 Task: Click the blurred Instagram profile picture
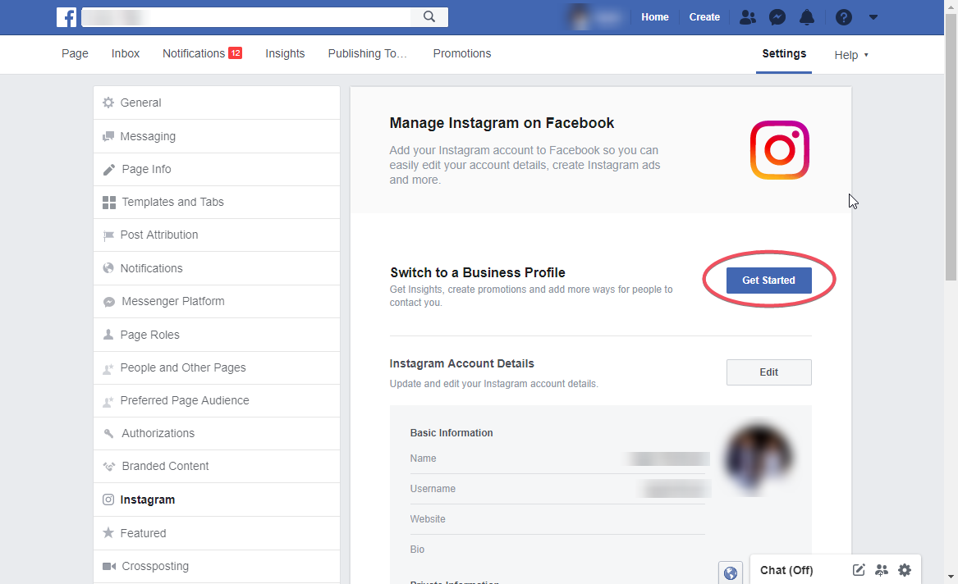759,458
